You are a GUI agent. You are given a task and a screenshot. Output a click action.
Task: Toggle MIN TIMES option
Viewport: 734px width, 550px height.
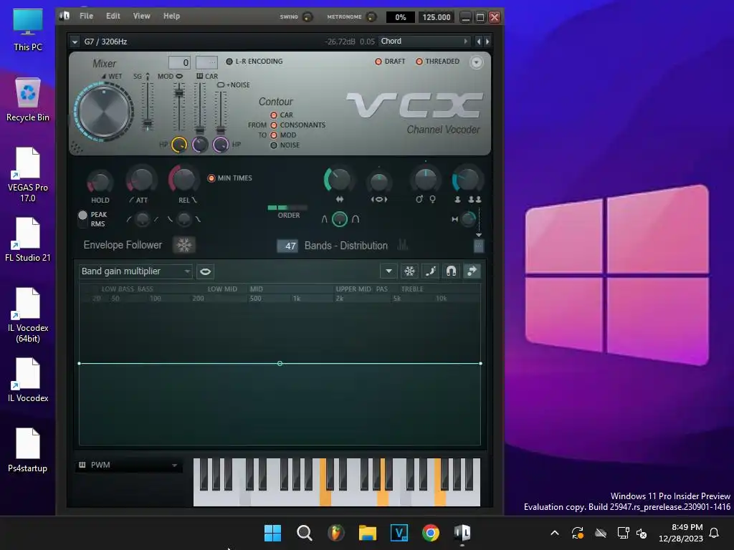click(230, 178)
